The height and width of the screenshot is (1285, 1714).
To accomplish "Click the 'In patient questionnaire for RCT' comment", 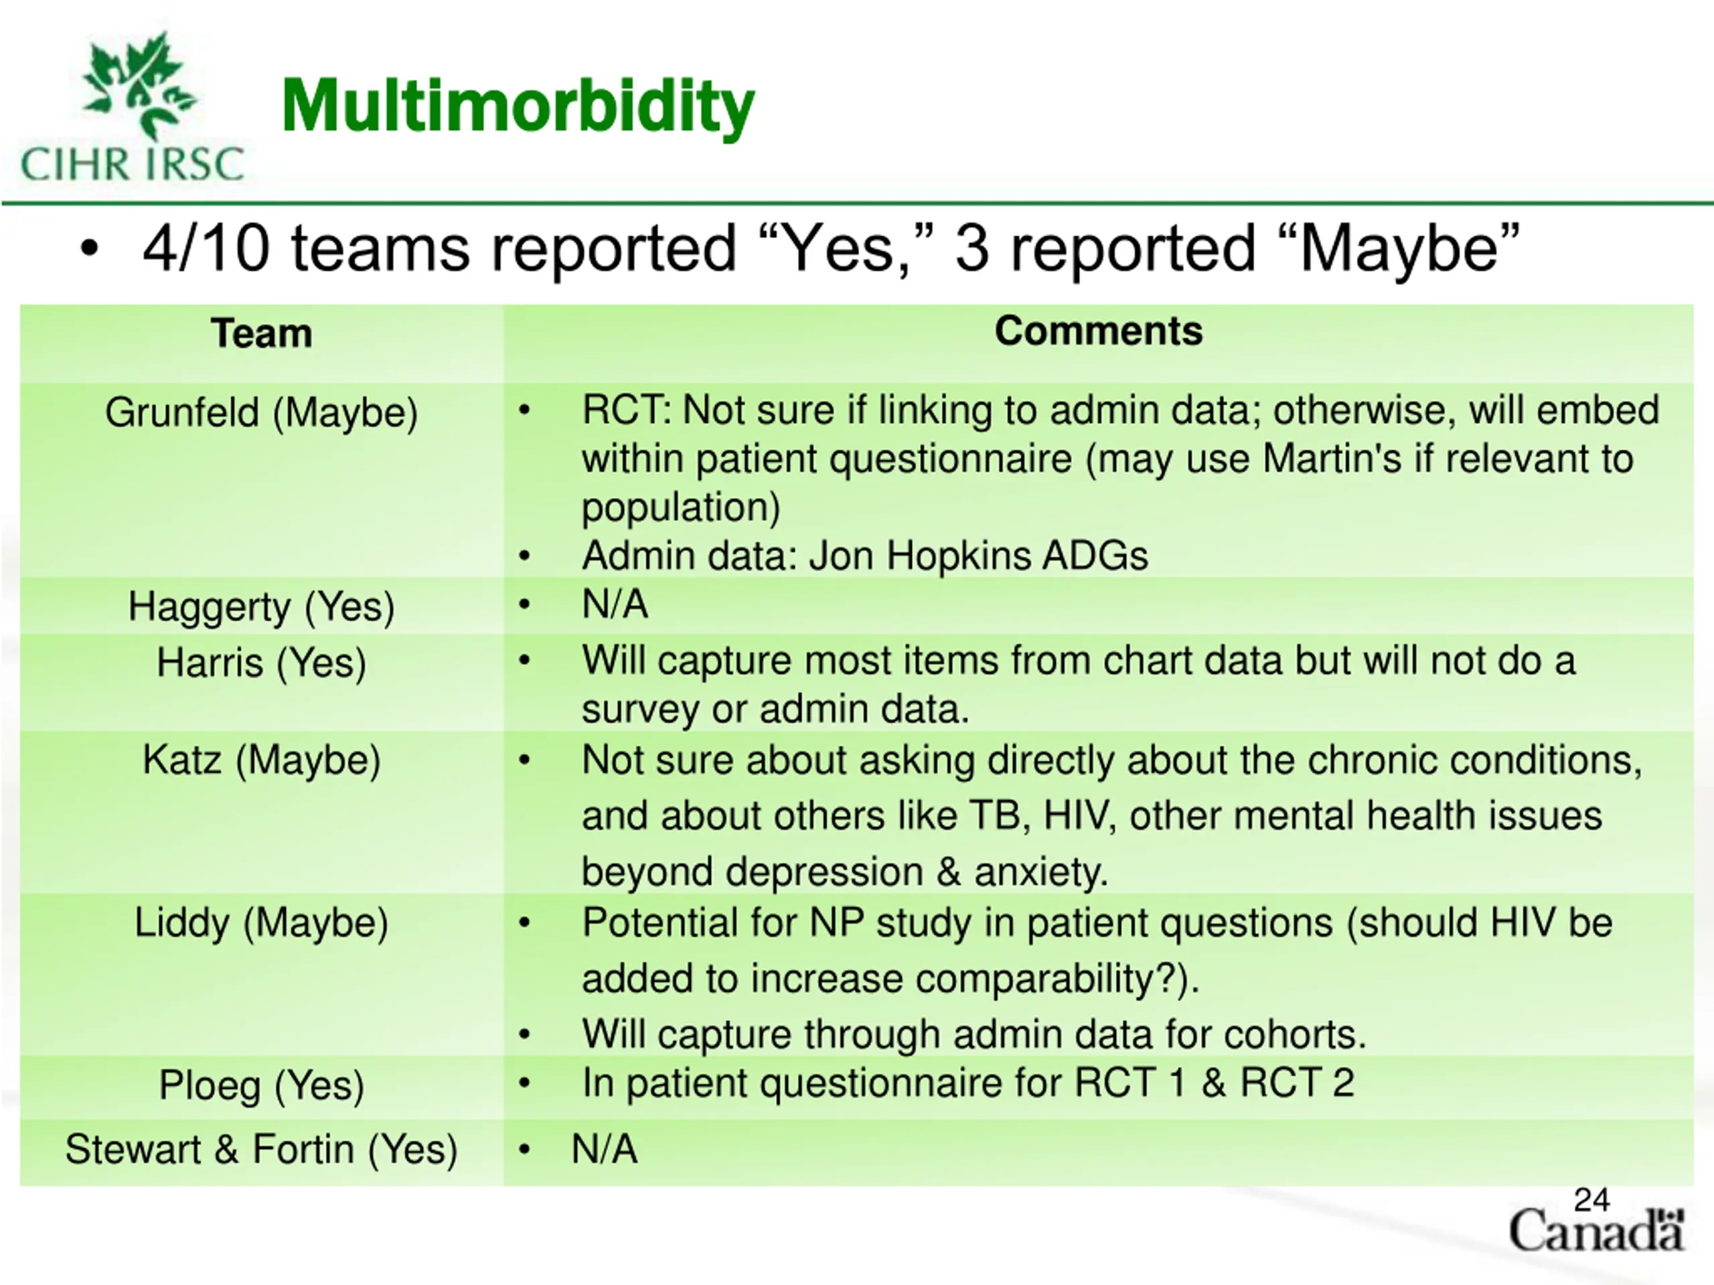I will (x=967, y=1083).
